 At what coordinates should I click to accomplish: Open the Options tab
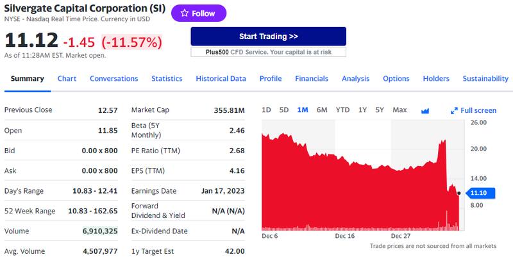[396, 79]
